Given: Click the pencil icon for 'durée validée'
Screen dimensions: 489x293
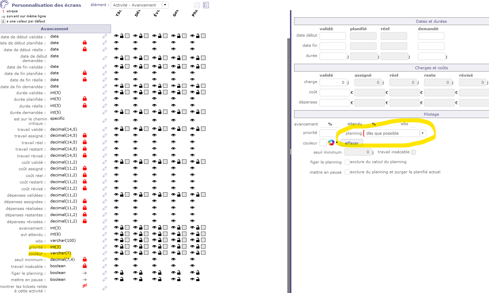Looking at the screenshot, I should point(105,93).
